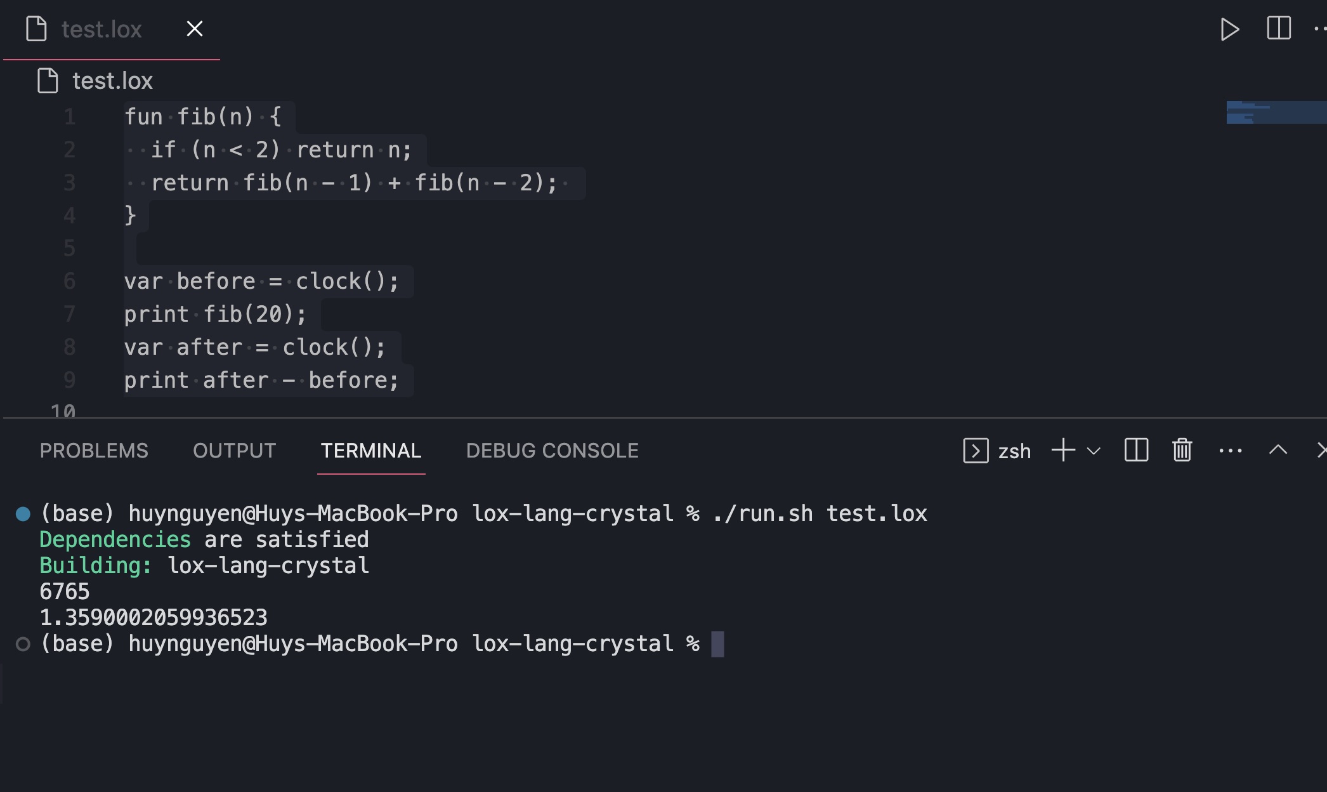Screen dimensions: 1327x792
Task: Open the DEBUG CONSOLE tab
Action: point(552,451)
